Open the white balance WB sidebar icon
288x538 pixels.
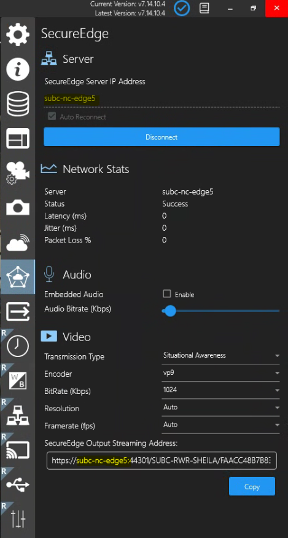tap(18, 381)
